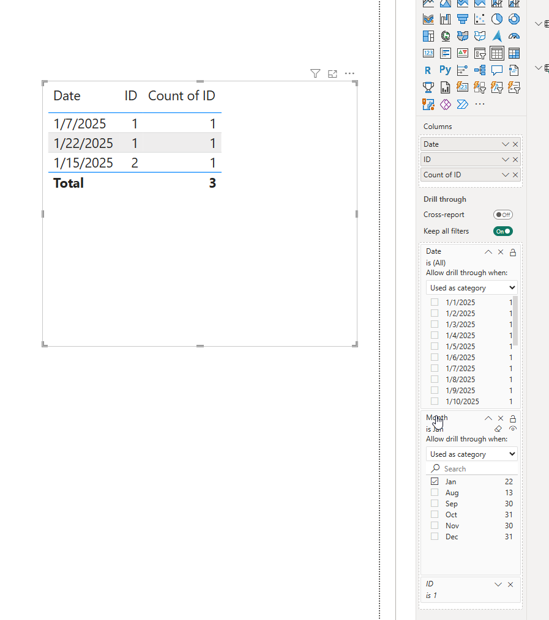The width and height of the screenshot is (549, 620).
Task: Select the globe Map visual
Action: coord(446,36)
